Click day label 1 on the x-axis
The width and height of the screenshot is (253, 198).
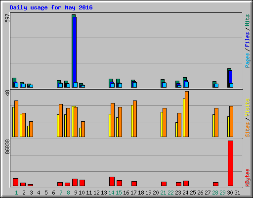[16, 193]
